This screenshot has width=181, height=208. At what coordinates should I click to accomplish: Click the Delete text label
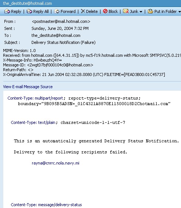tap(92, 11)
